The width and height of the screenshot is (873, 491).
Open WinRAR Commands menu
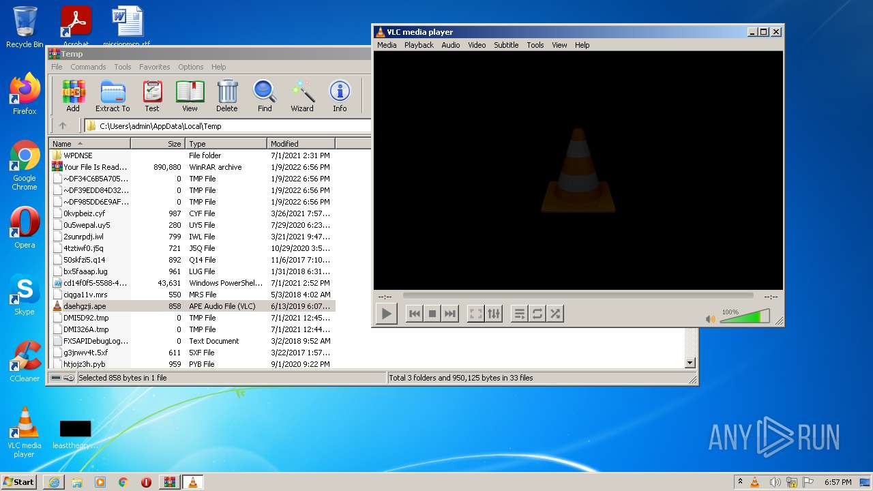88,67
